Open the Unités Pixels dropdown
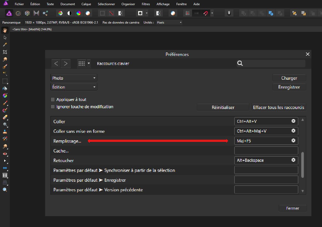The height and width of the screenshot is (227, 322). [169, 23]
